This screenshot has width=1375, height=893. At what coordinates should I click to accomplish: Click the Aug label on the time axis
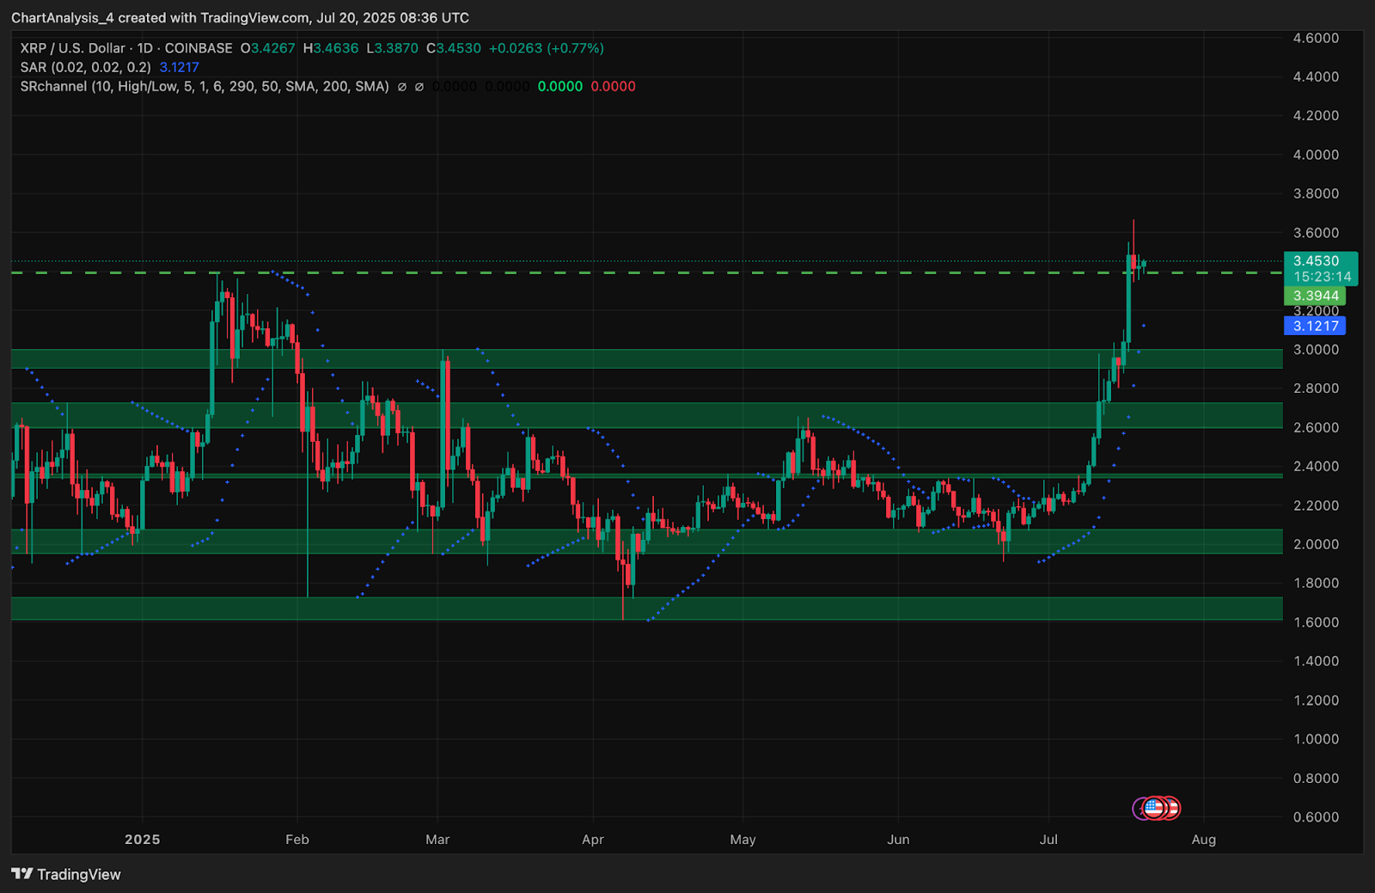pyautogui.click(x=1203, y=840)
